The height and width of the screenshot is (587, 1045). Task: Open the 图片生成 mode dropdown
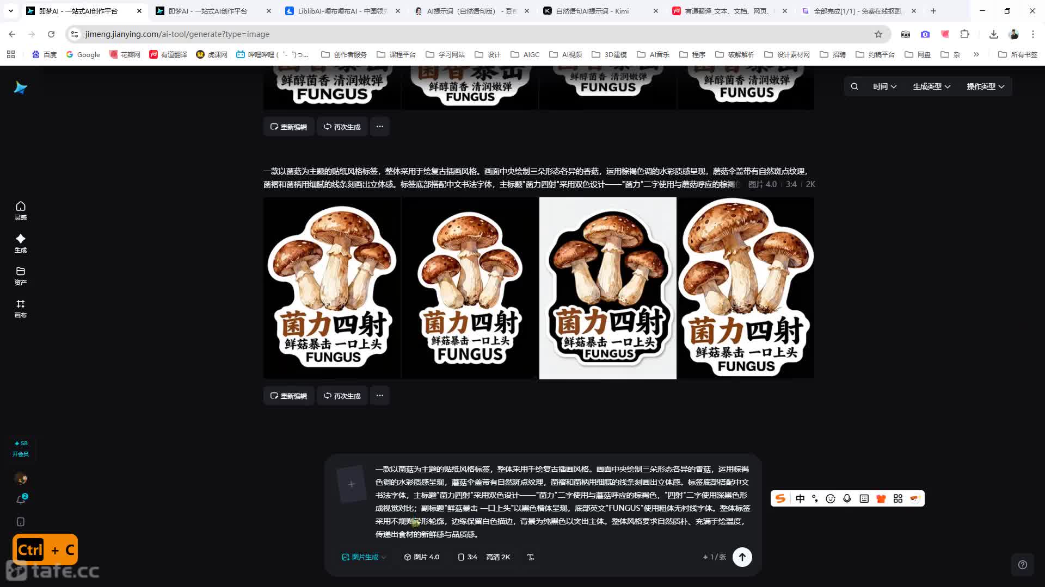(x=364, y=557)
